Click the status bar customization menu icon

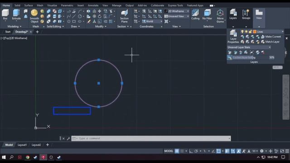(x=287, y=151)
